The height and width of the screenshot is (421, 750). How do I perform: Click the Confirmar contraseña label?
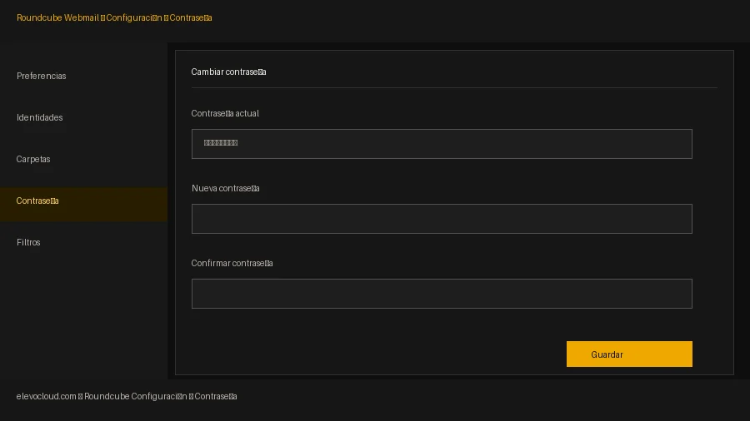[x=232, y=264]
